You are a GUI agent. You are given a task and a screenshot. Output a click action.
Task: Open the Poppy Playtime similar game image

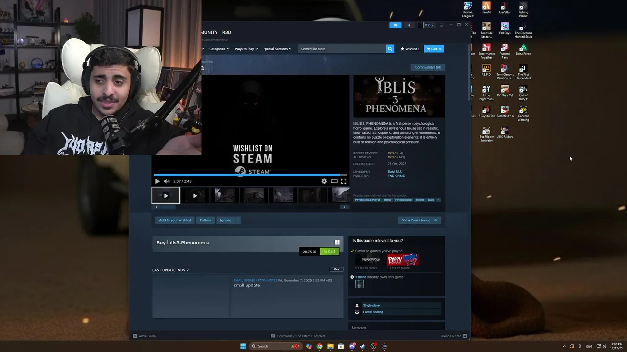click(403, 259)
